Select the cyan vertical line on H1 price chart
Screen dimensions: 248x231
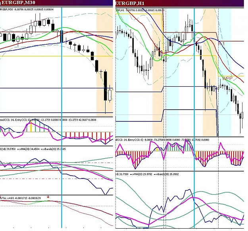click(x=194, y=72)
